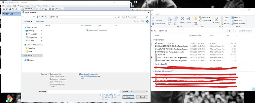Viewport: 255px width, 103px height.
Task: Select Network in dialog sidebar
Action: tap(30, 60)
